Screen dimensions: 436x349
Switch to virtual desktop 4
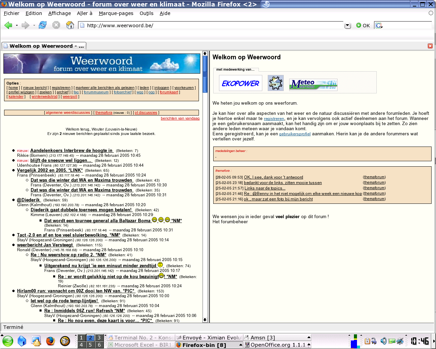(81, 345)
